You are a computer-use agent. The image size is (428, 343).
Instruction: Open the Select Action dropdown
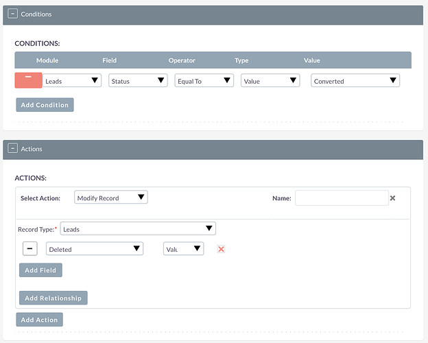coord(111,198)
